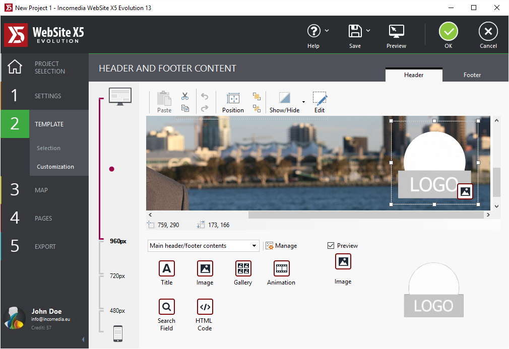Screen dimensions: 509x349
Task: Insert a Title object
Action: pos(167,273)
